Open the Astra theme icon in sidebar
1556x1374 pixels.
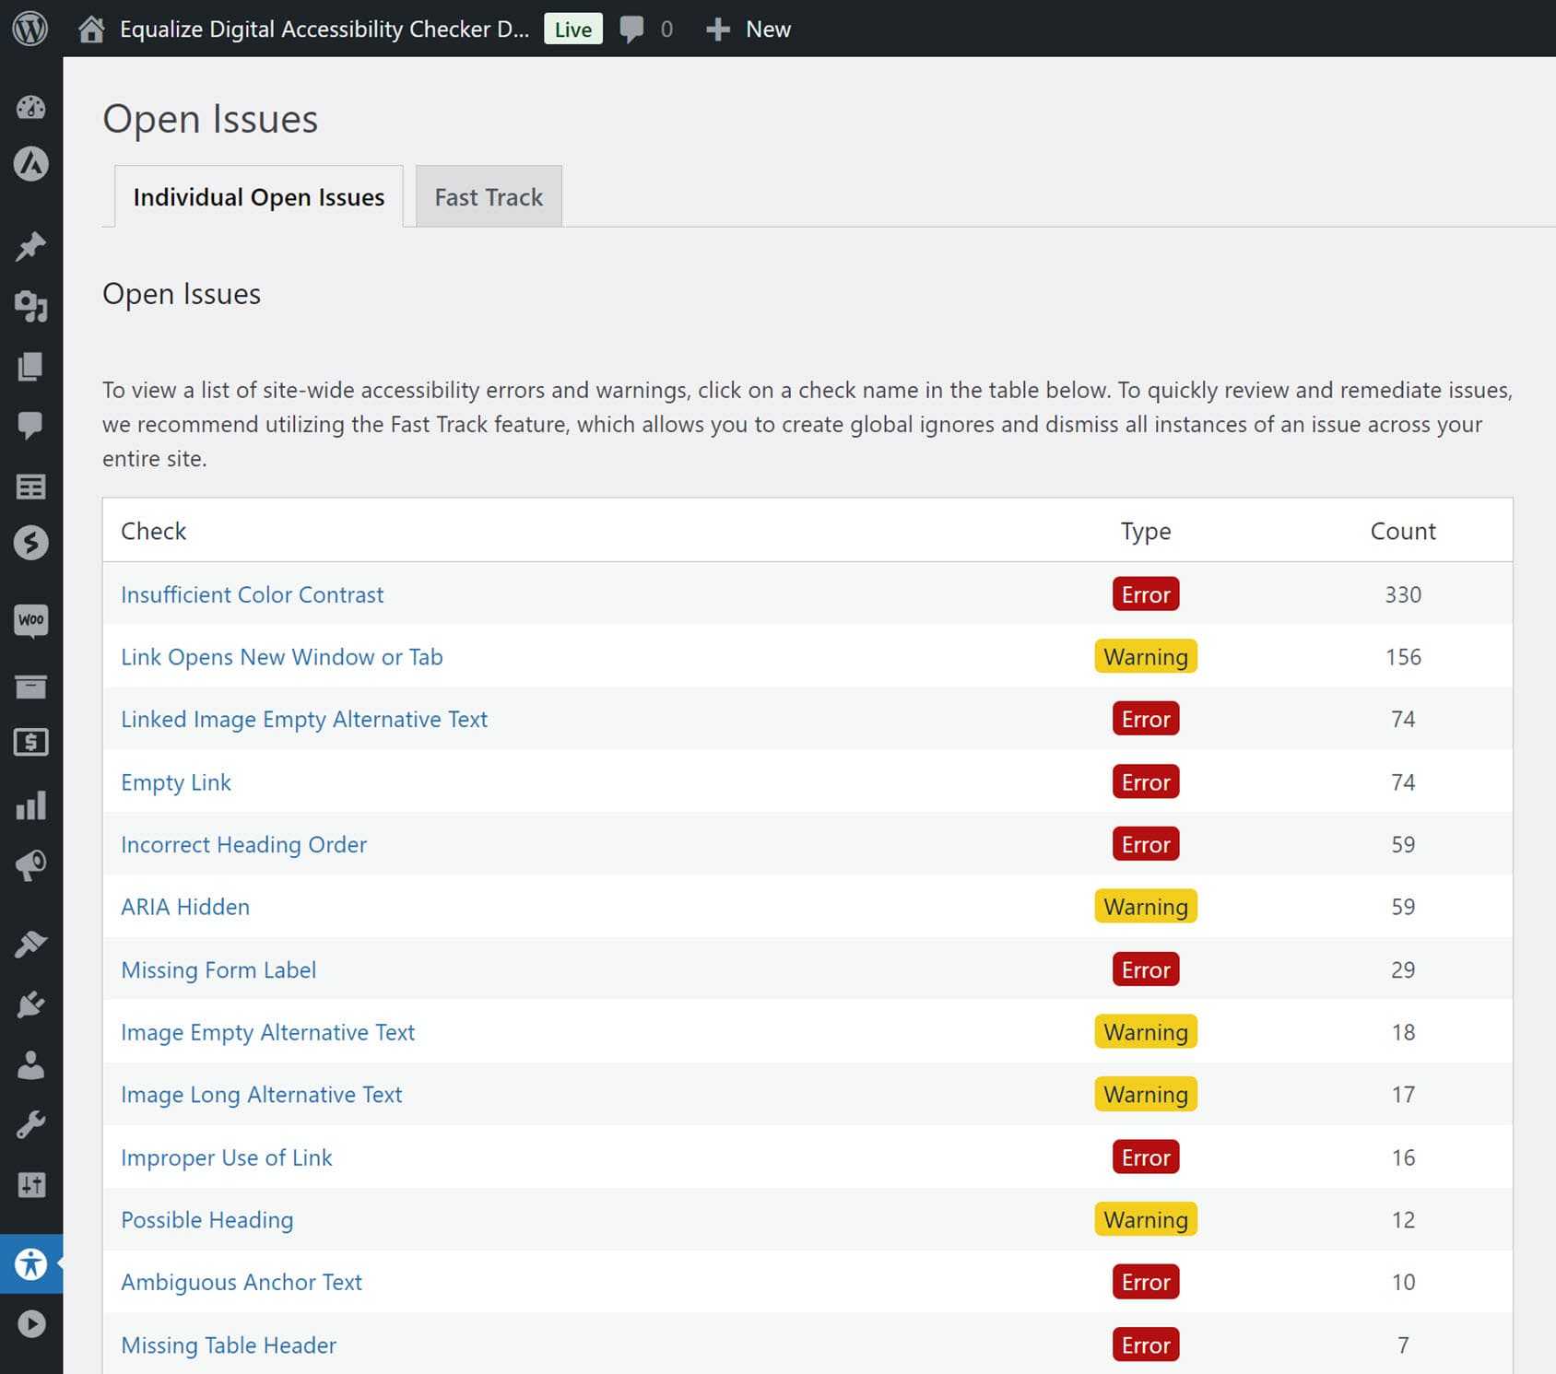30,164
